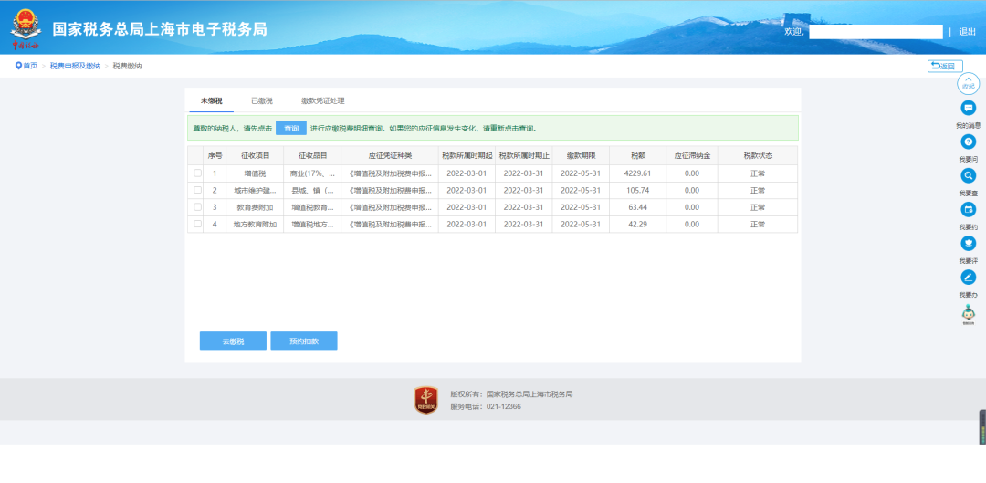Click tax amount 4229.61
Viewport: 986px width, 483px height.
(x=637, y=173)
